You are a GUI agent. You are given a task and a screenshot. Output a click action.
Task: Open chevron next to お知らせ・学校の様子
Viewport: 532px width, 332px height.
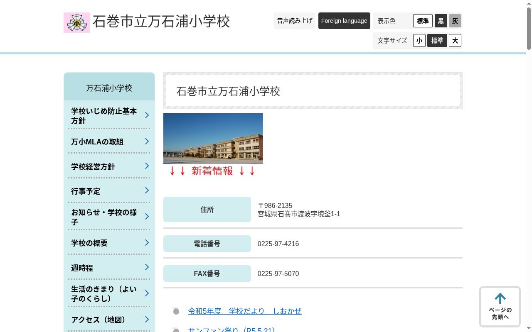(147, 216)
